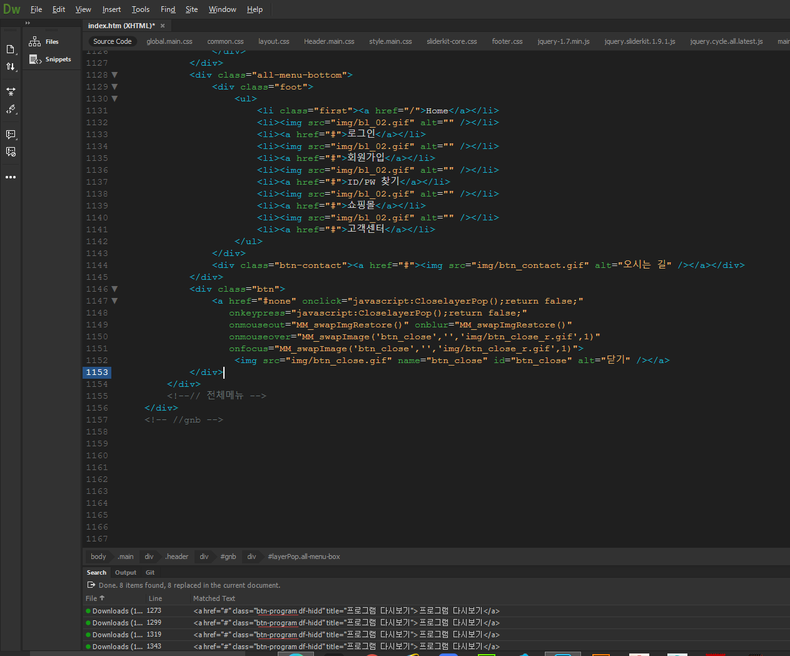Click the Apply Comment icon
The width and height of the screenshot is (790, 656).
click(x=11, y=135)
